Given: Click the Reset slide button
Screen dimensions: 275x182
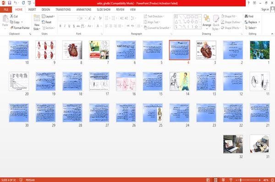Looking at the screenshot, I should tap(47, 22).
